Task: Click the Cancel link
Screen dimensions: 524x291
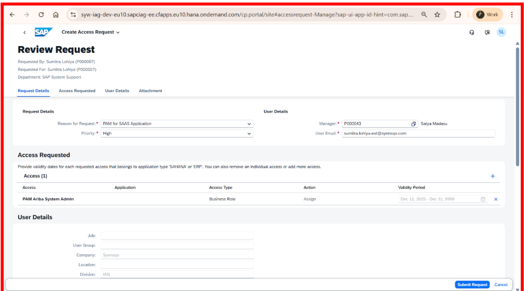Action: [x=500, y=284]
